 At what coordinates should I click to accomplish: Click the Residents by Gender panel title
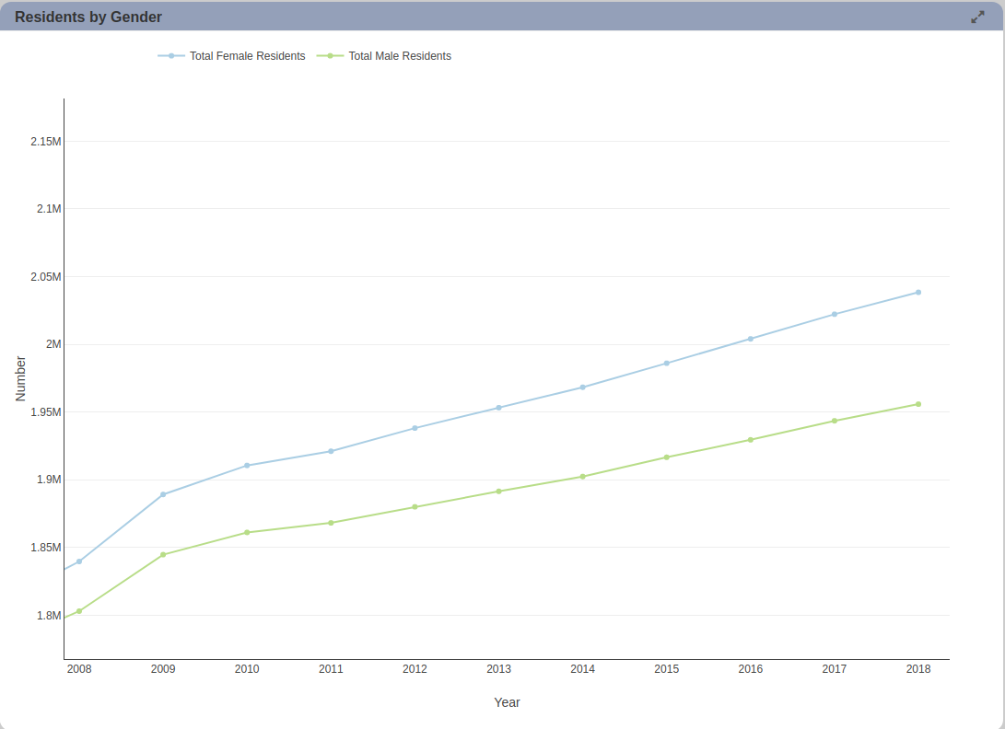click(x=88, y=17)
